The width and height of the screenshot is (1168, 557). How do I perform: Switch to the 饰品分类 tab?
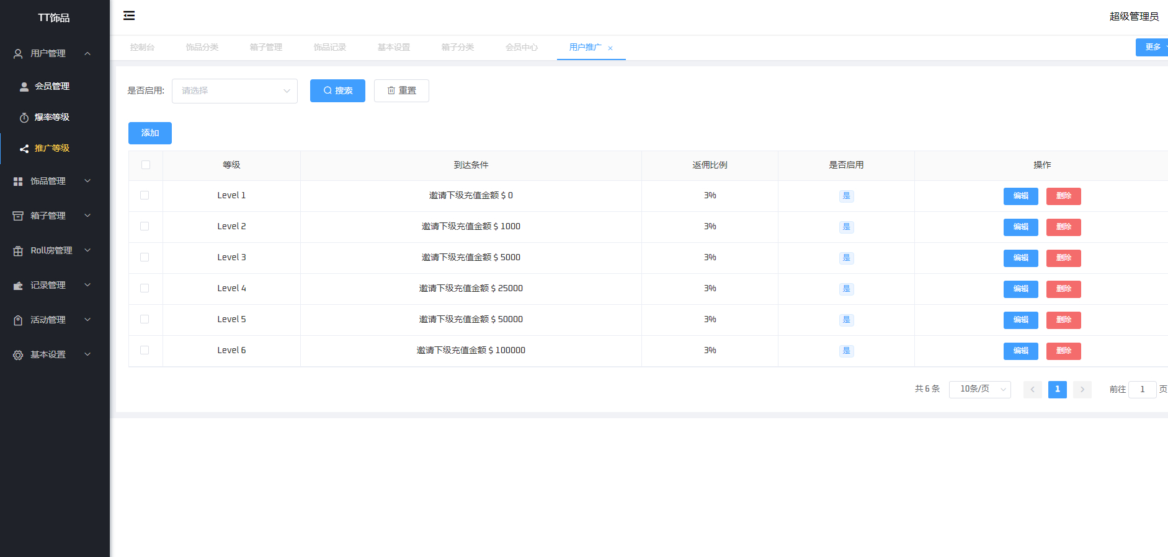click(202, 48)
